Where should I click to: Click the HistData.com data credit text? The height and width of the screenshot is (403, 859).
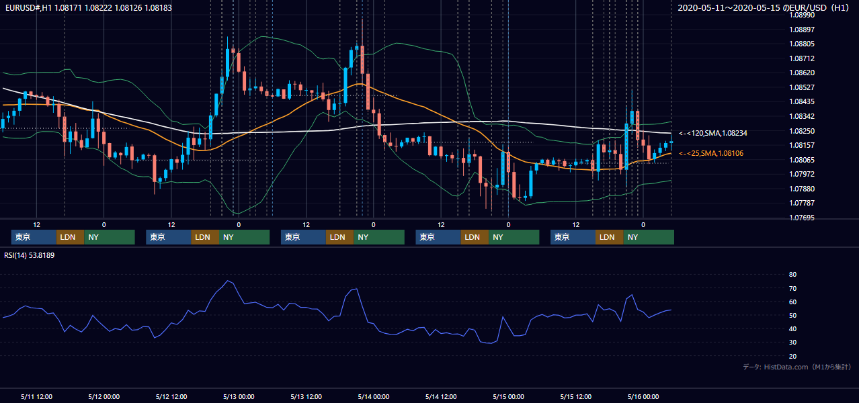click(x=797, y=367)
